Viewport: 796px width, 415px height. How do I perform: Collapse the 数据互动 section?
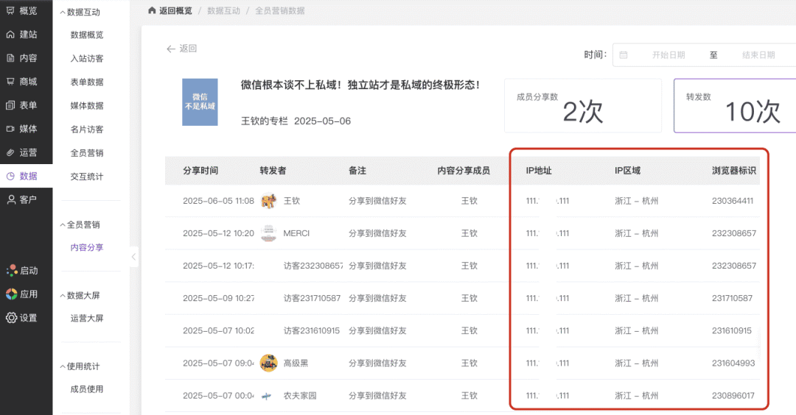tap(63, 13)
